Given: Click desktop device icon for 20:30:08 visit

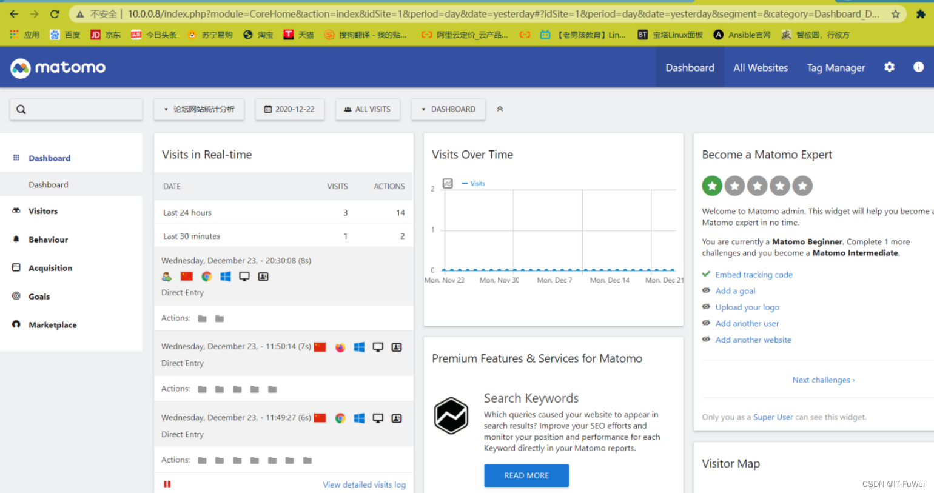Looking at the screenshot, I should coord(244,277).
